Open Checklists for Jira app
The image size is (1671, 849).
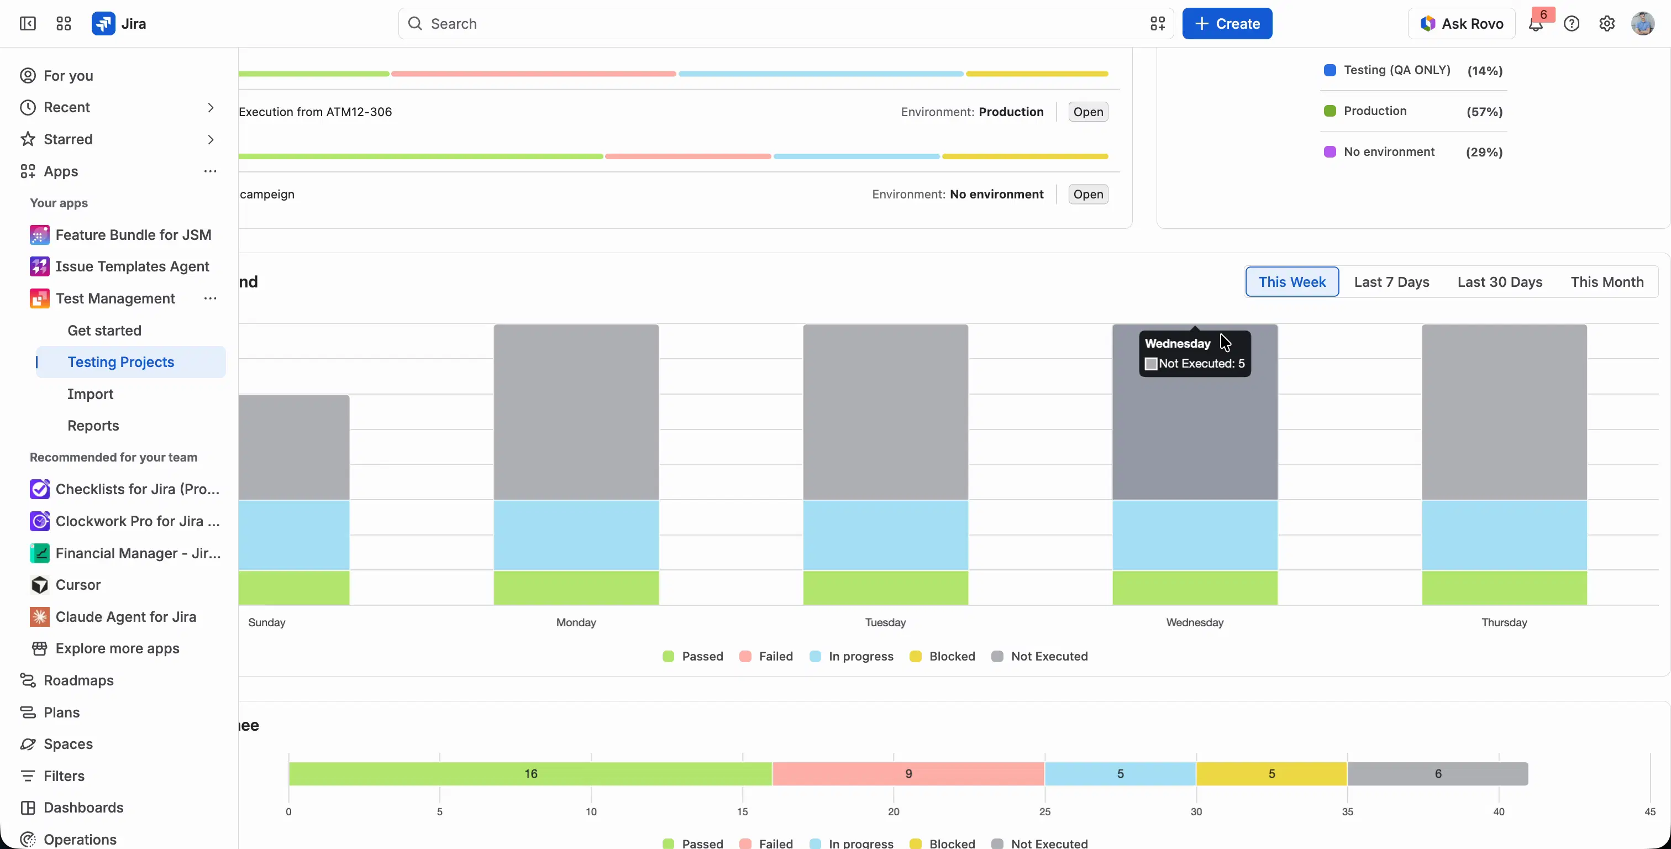[127, 489]
